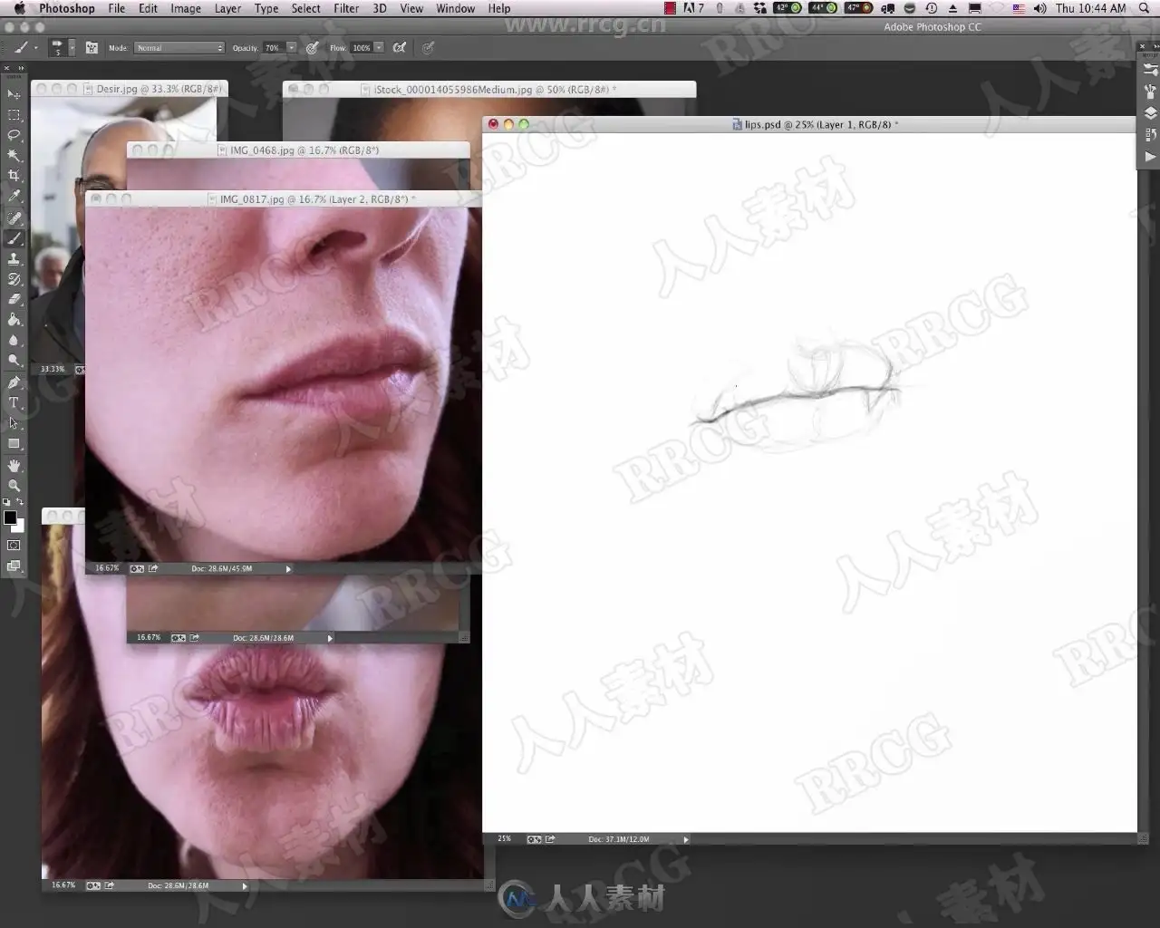Select the History Brush tool
The width and height of the screenshot is (1160, 928).
coord(14,279)
